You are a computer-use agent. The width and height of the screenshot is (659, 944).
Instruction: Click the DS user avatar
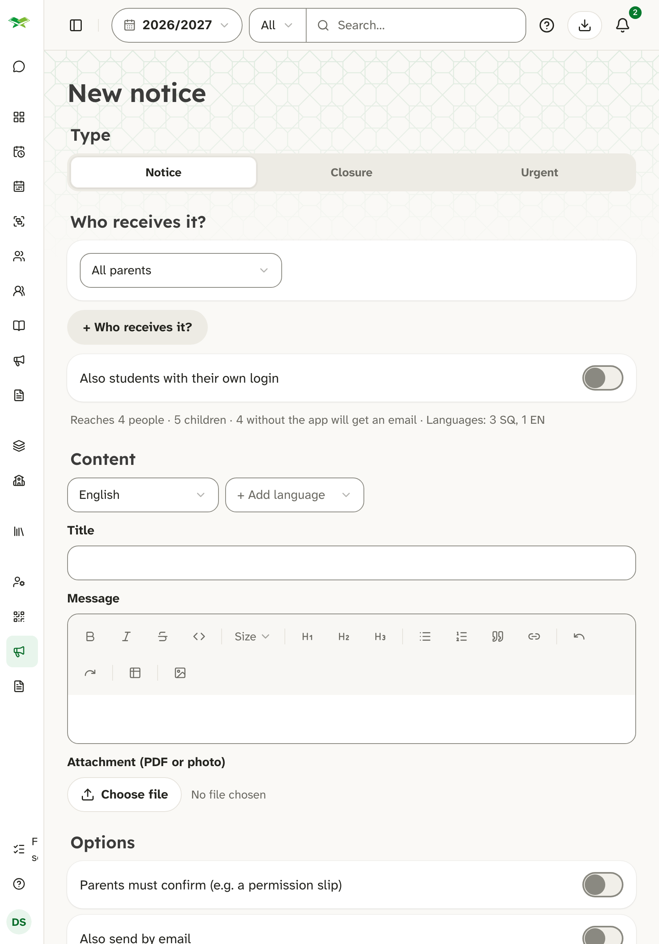pos(19,922)
